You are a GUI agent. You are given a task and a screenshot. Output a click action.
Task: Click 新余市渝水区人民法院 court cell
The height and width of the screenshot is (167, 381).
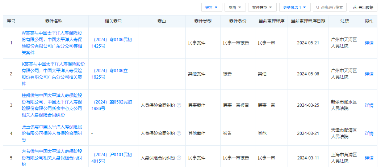click(x=344, y=105)
